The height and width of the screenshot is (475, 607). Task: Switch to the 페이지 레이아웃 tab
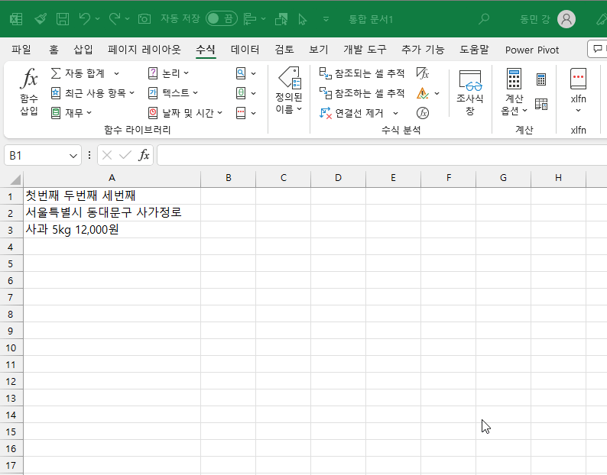tap(144, 50)
